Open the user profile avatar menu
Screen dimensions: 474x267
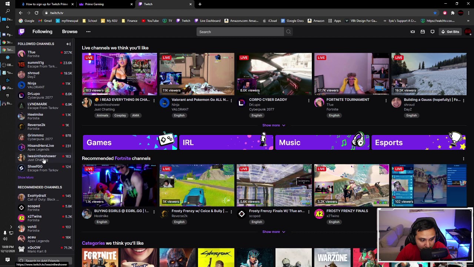point(468,32)
